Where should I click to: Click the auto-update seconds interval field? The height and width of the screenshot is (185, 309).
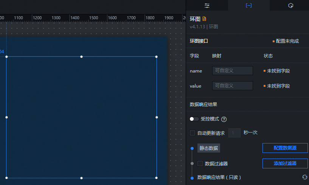234,133
